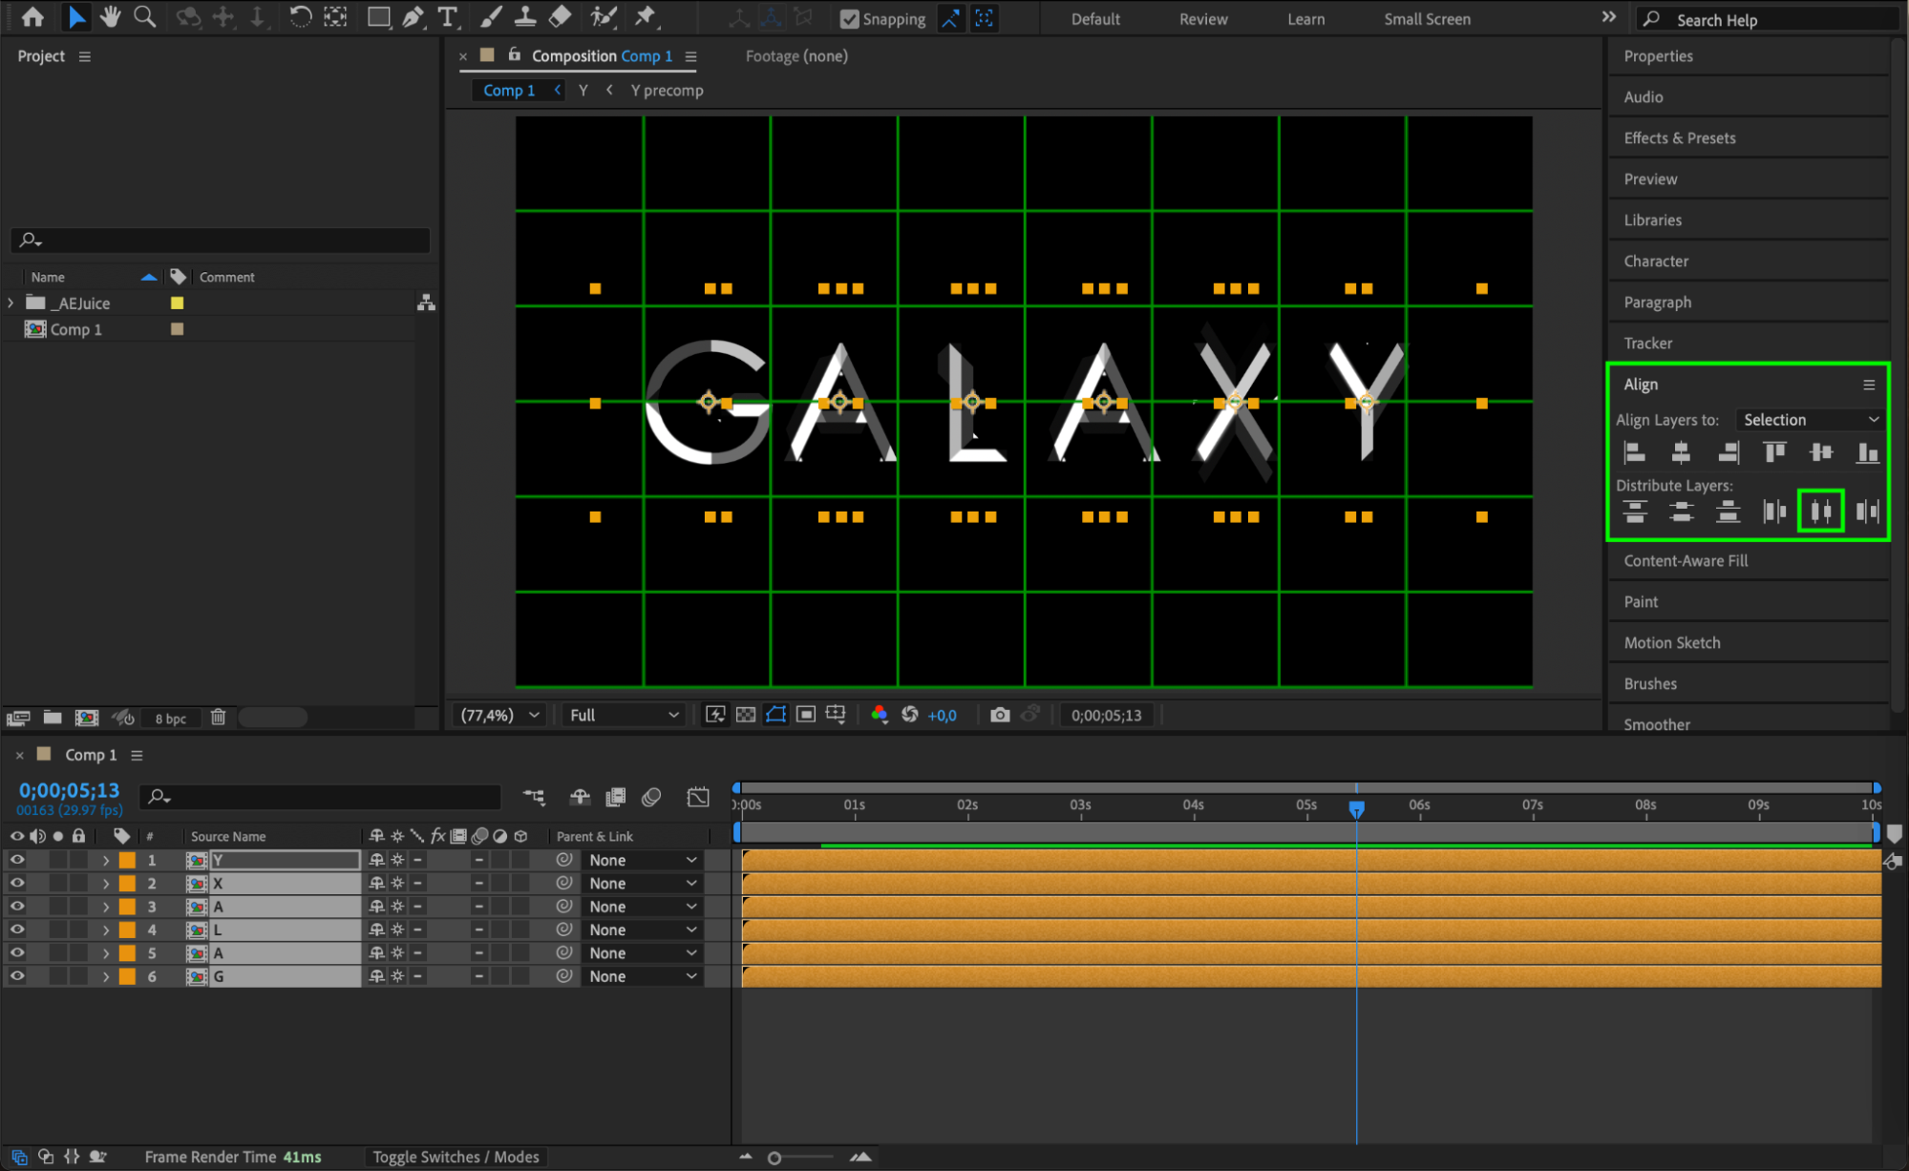The width and height of the screenshot is (1909, 1171).
Task: Click the align top edges icon
Action: point(1774,452)
